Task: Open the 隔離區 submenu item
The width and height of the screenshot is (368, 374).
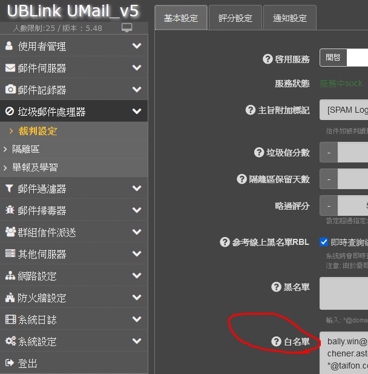Action: pyautogui.click(x=26, y=149)
